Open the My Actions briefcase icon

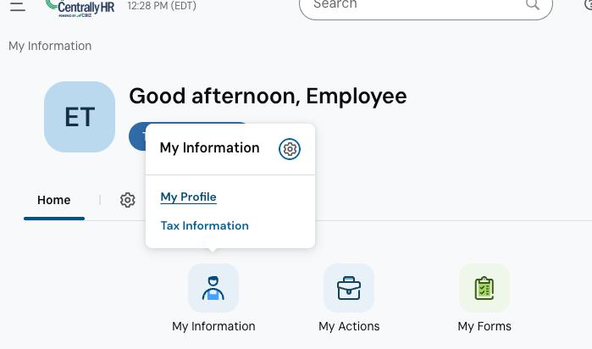pyautogui.click(x=349, y=288)
